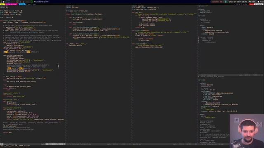The height and width of the screenshot is (148, 264).
Task: Click 'from app import create_app' line
Action: pyautogui.click(x=77, y=11)
